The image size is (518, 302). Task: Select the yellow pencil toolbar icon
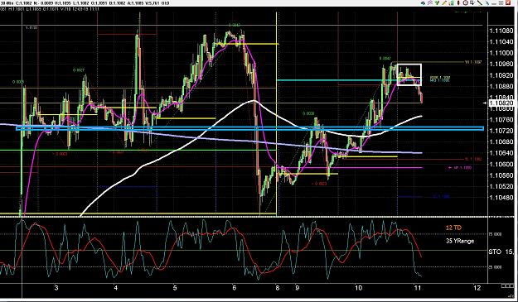(444, 3)
